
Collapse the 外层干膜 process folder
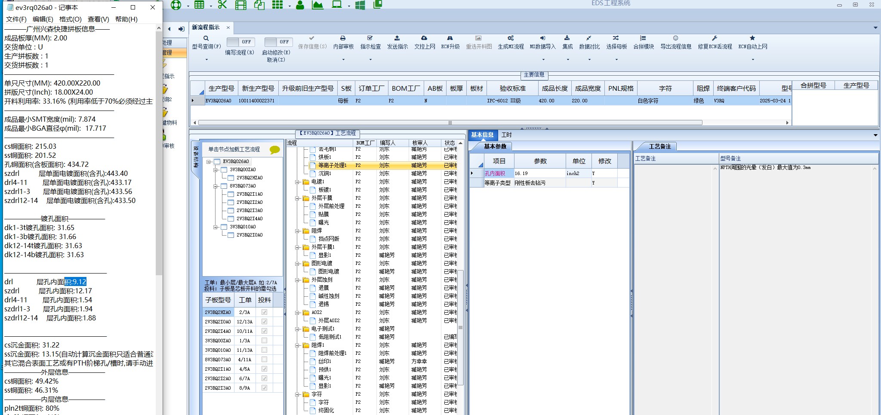[x=297, y=198]
